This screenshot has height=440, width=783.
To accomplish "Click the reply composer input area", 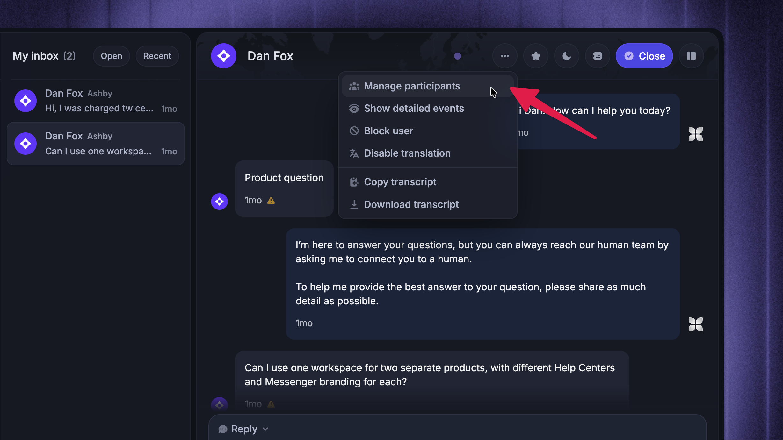I will [x=457, y=428].
